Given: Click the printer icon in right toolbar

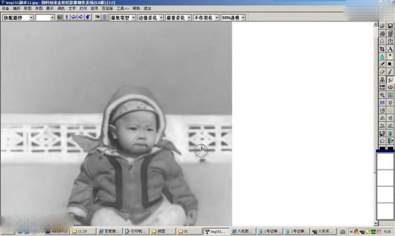Looking at the screenshot, I should 382,34.
